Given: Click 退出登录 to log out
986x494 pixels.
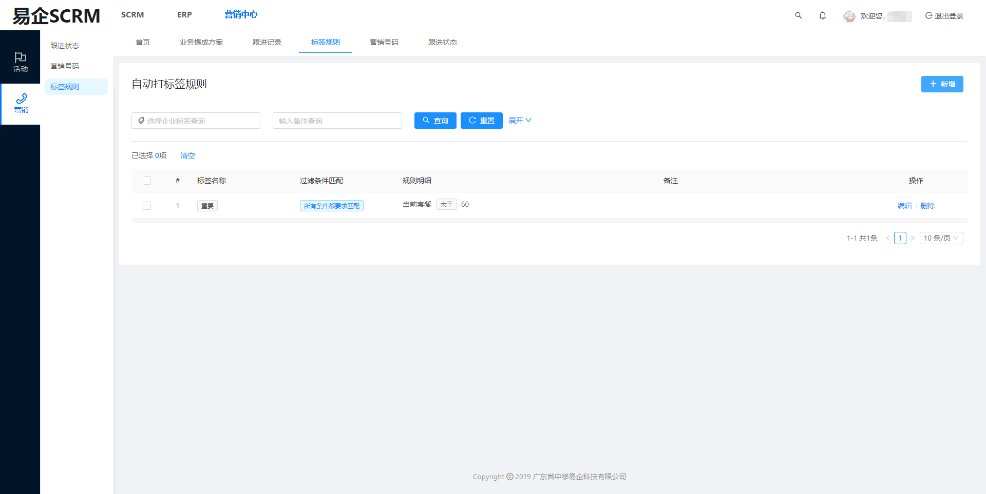Looking at the screenshot, I should point(944,16).
